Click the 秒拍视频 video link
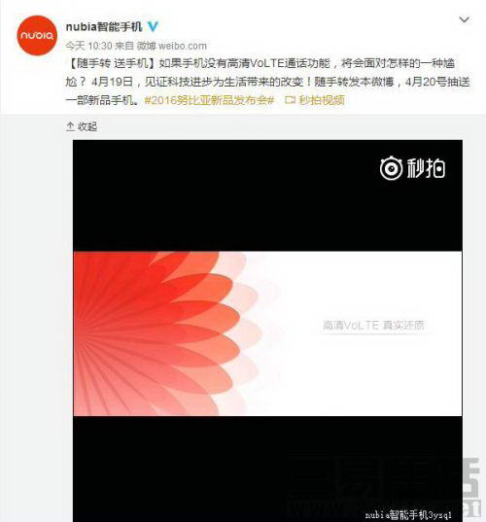The image size is (486, 522). point(322,100)
